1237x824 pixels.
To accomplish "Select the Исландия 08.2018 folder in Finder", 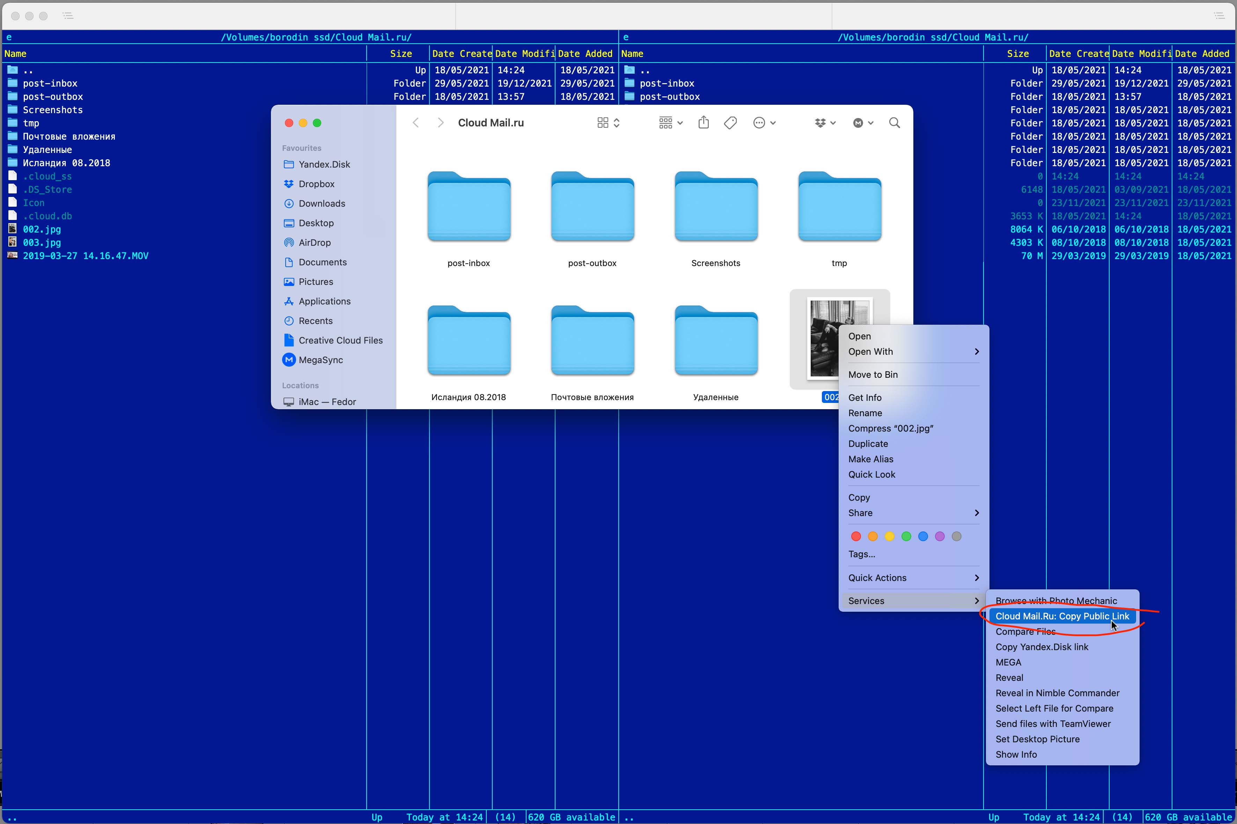I will coord(469,340).
